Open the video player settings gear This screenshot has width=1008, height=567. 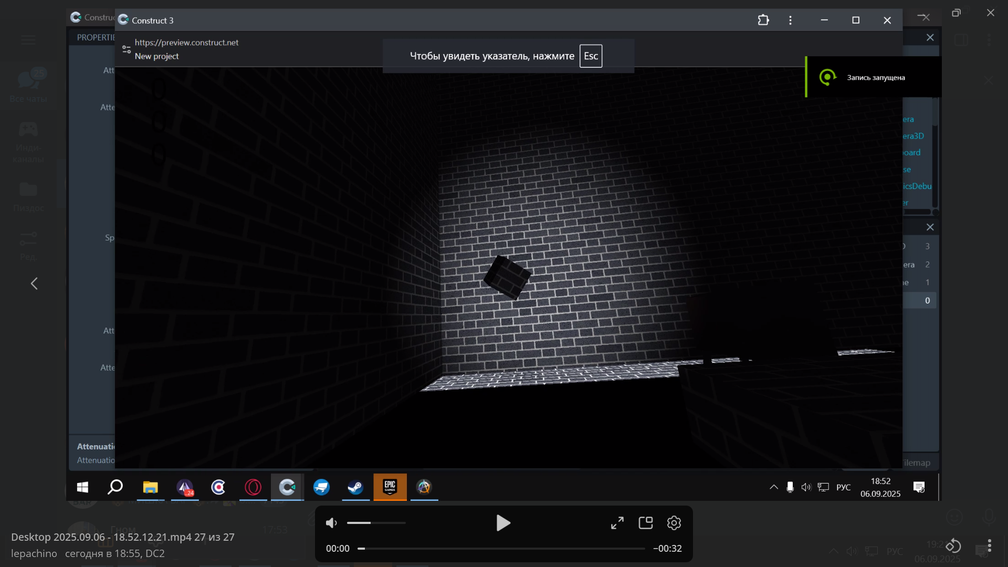674,523
